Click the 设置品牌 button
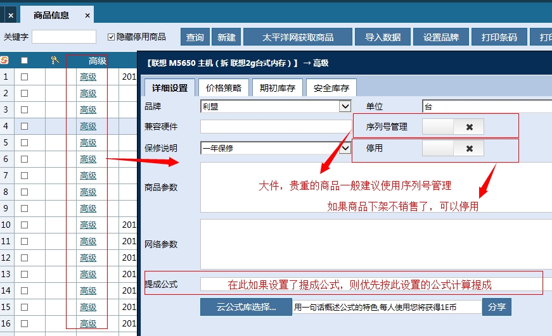552x336 pixels. (441, 37)
